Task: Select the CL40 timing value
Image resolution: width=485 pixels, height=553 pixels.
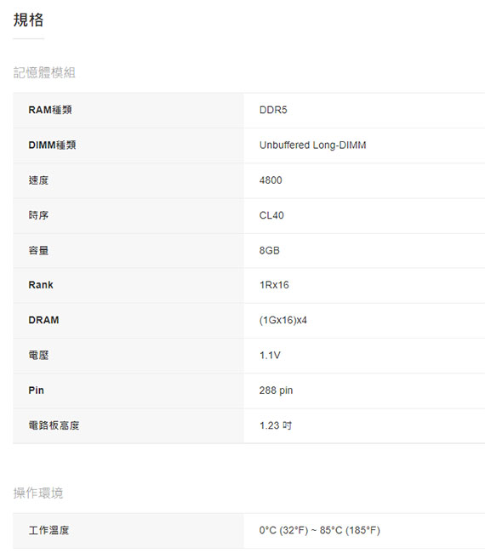Action: (271, 215)
